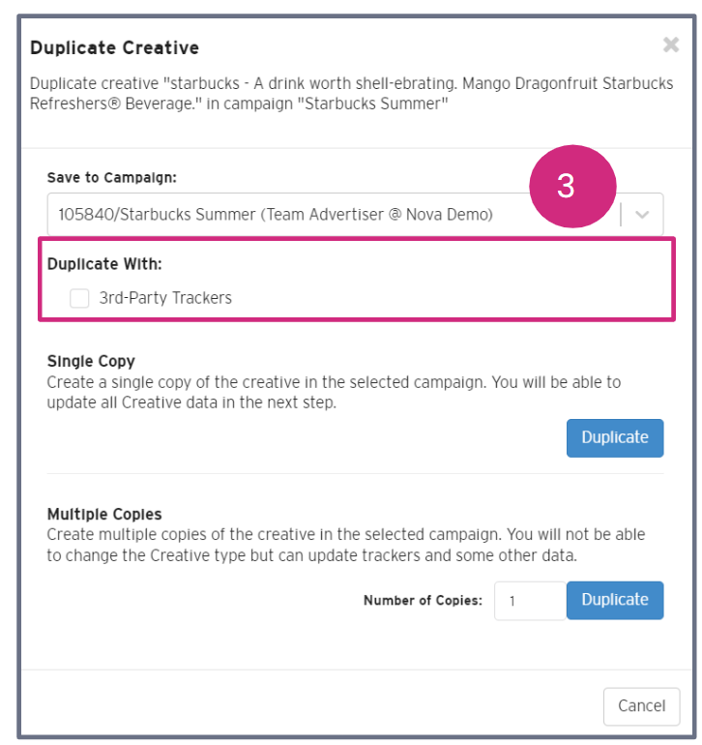The width and height of the screenshot is (702, 745).
Task: Select the Multiple Copies heading
Action: tap(104, 514)
